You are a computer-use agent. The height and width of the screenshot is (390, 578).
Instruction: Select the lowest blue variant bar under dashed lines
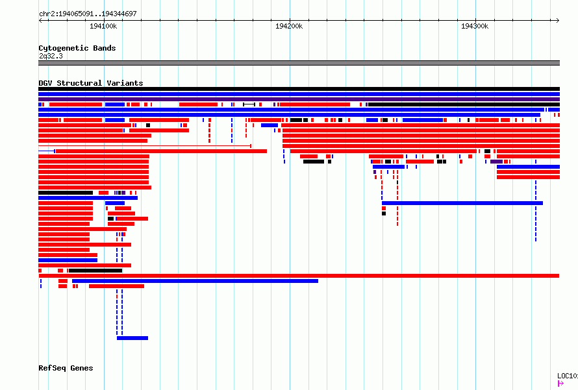[132, 338]
